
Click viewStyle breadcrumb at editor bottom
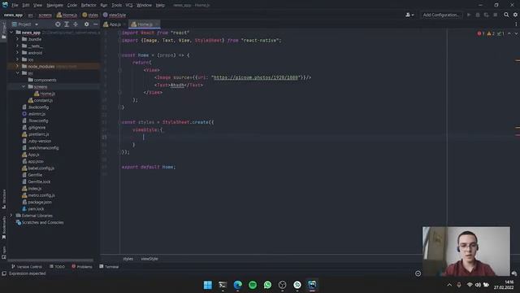[149, 259]
